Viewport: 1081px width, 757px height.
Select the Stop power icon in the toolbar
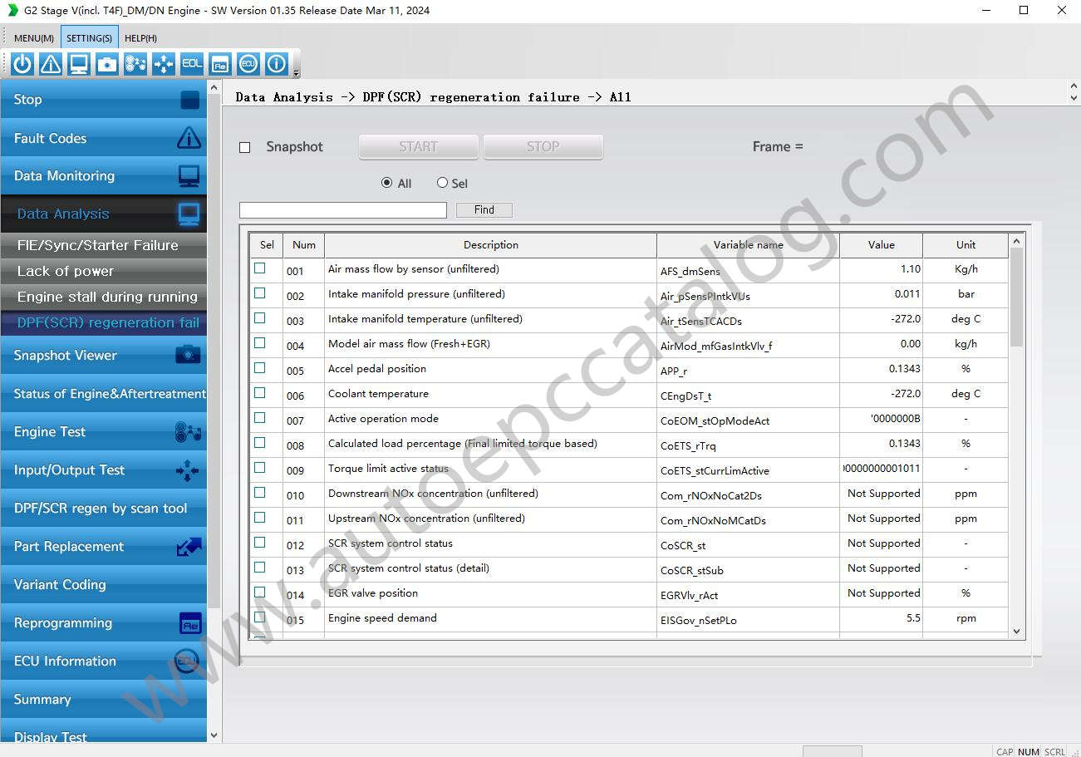(21, 63)
